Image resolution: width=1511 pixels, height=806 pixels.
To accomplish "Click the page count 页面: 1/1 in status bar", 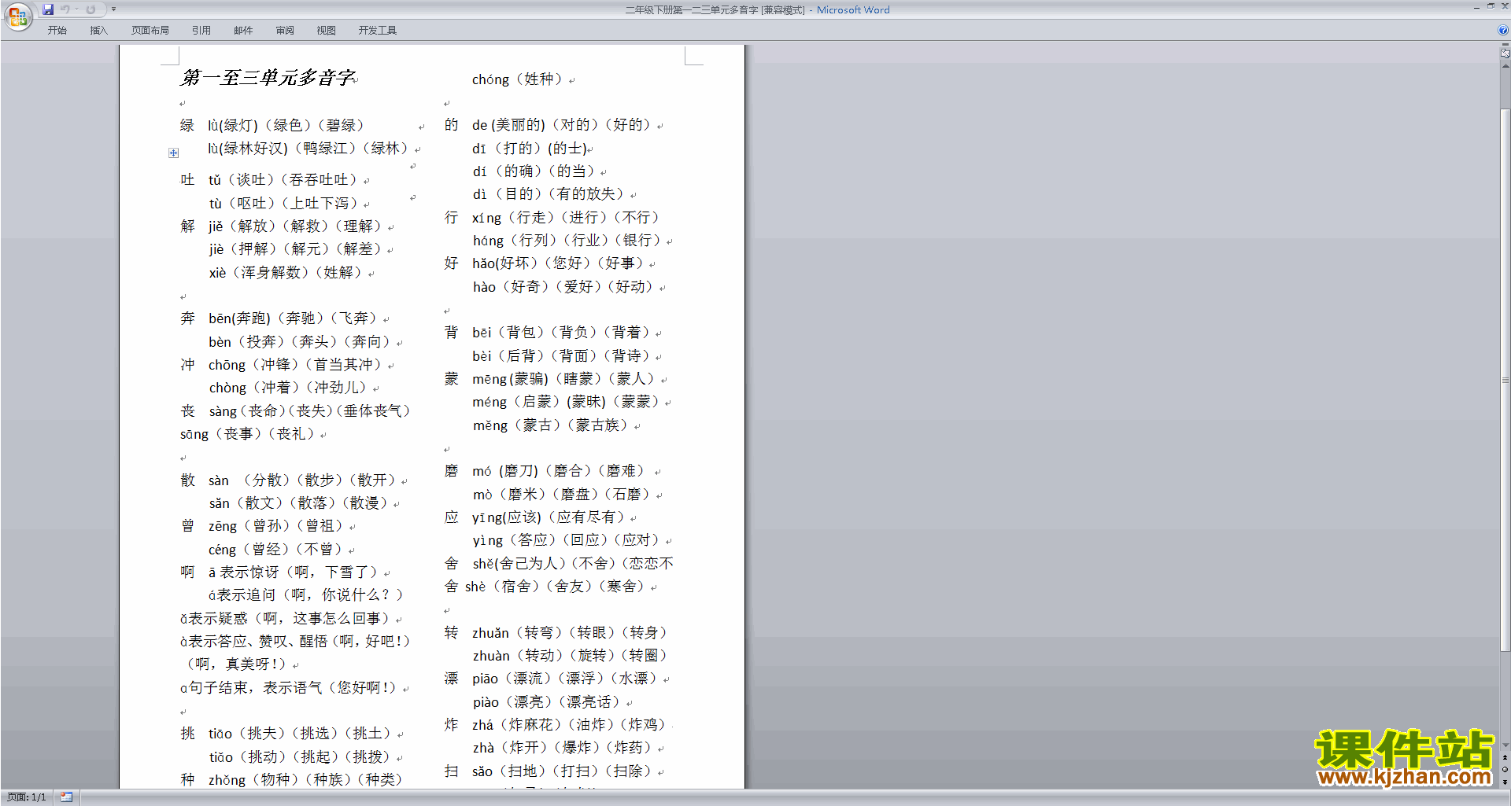I will click(26, 797).
